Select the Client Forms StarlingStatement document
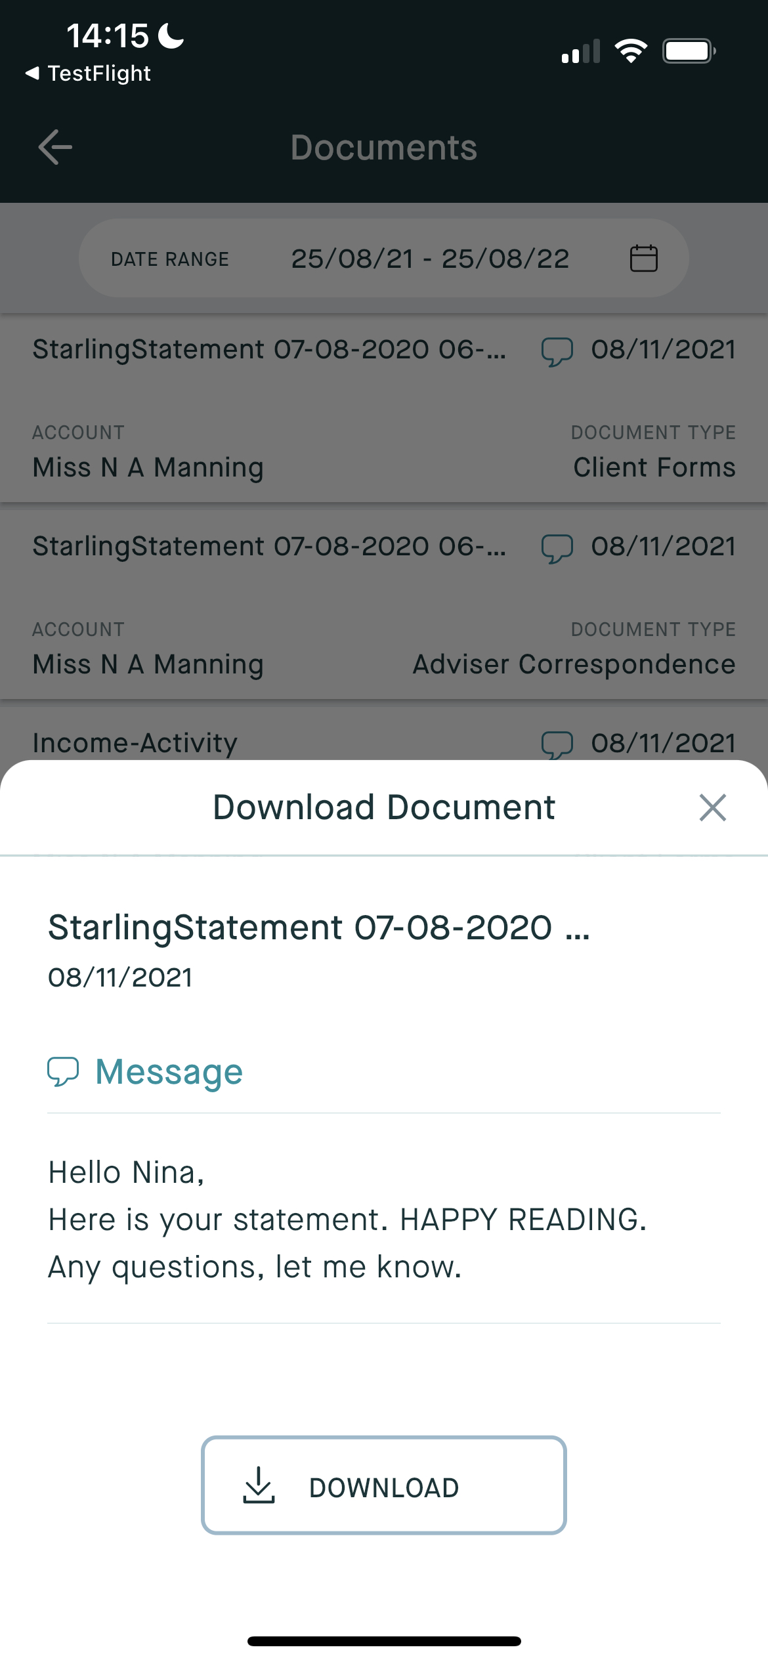This screenshot has width=768, height=1662. coord(269,407)
